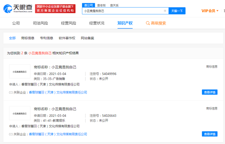The image size is (225, 144).
Task: Filter by 专利信息
Action: (47, 38)
